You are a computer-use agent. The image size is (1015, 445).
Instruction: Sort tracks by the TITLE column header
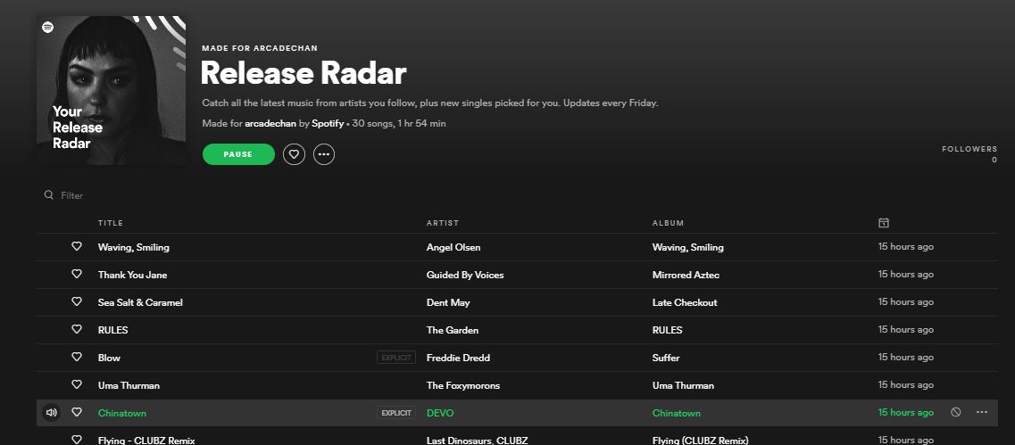(111, 223)
